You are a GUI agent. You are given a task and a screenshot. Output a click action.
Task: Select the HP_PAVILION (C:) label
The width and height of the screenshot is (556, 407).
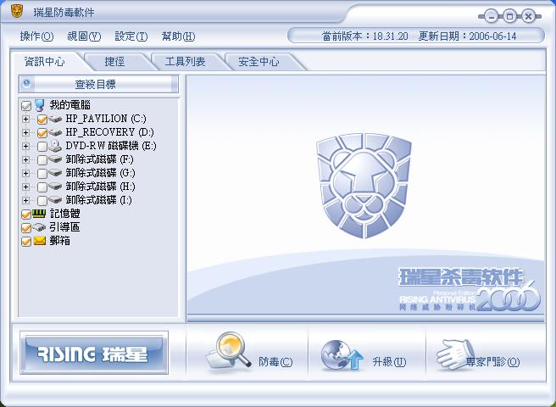click(106, 119)
